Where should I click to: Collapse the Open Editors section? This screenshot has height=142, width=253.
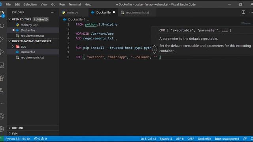coord(9,19)
